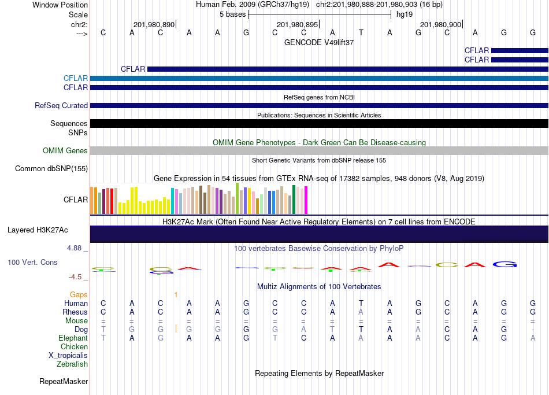
Task: Click the '5 bases' scale bar label
Action: (232, 14)
